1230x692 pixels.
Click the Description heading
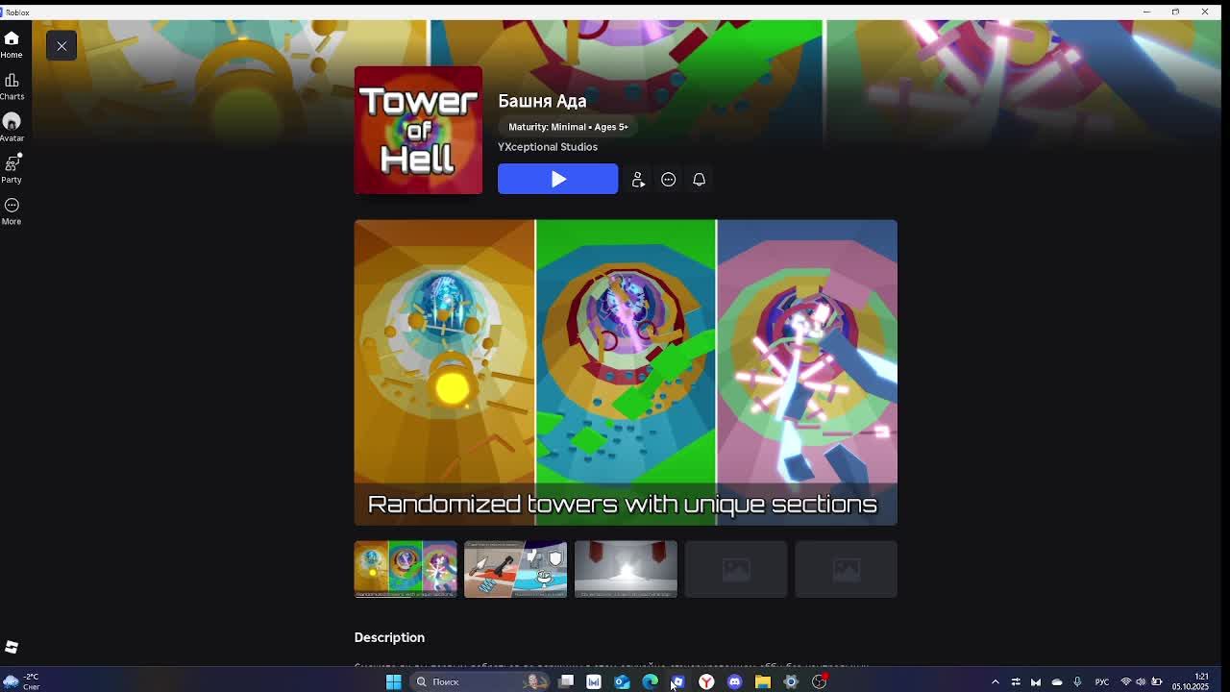(x=389, y=637)
